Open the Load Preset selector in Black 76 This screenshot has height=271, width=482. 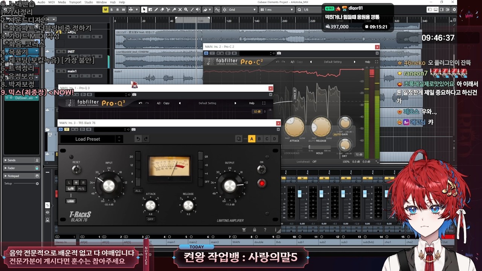(x=92, y=139)
